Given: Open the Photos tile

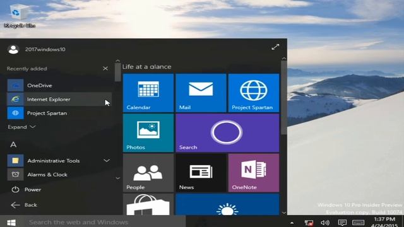Looking at the screenshot, I should coord(148,133).
